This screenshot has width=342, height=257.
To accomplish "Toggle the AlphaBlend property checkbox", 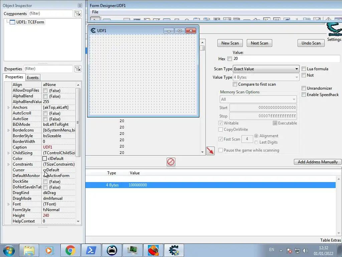I will [45, 96].
